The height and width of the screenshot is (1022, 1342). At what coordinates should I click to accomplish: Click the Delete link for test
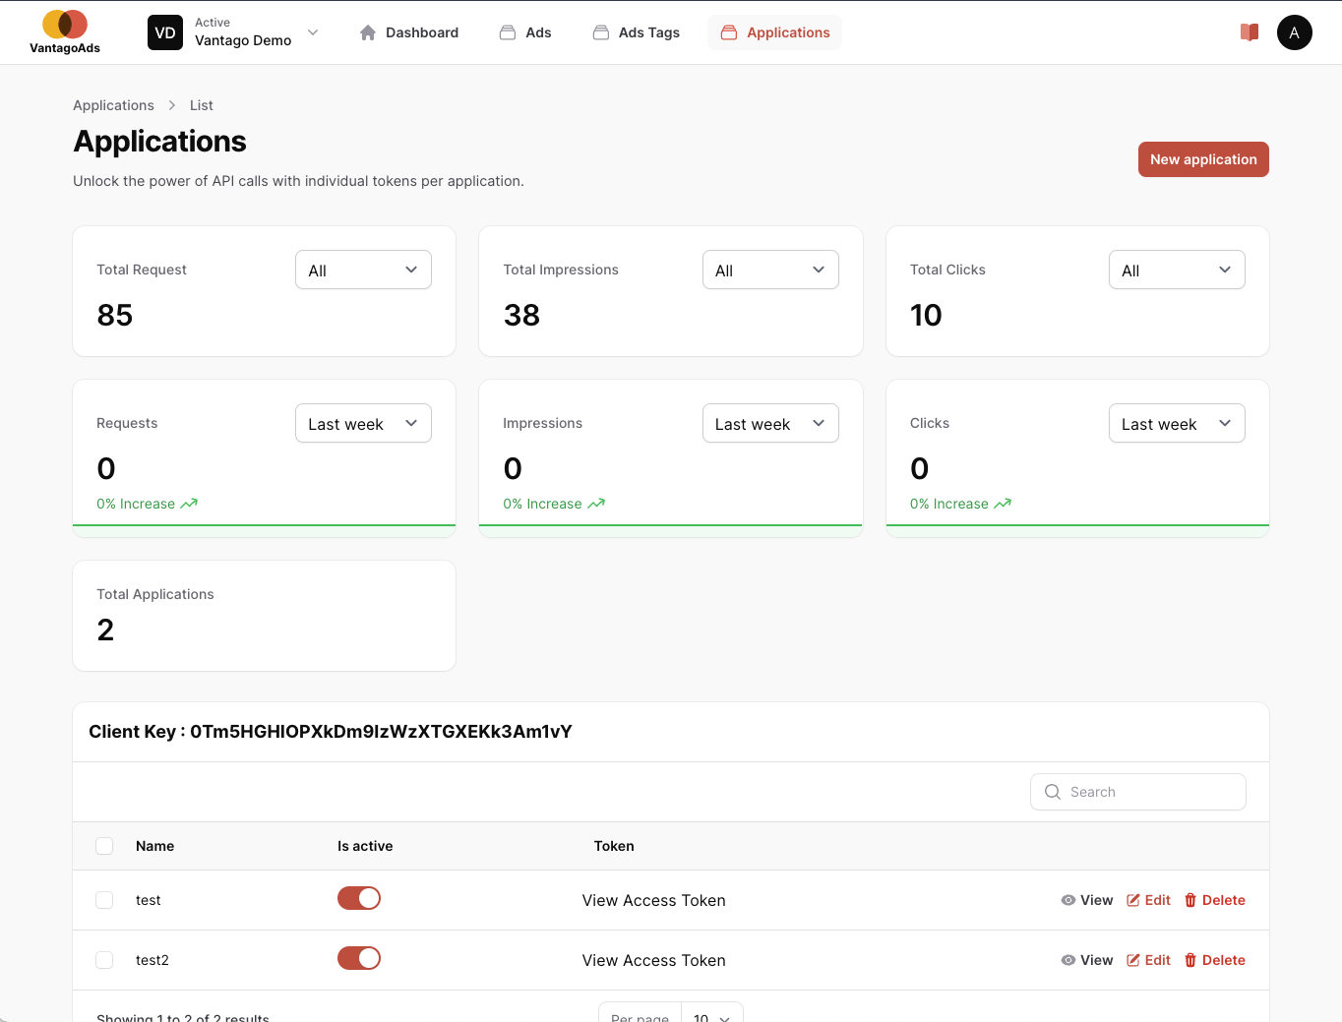1215,900
